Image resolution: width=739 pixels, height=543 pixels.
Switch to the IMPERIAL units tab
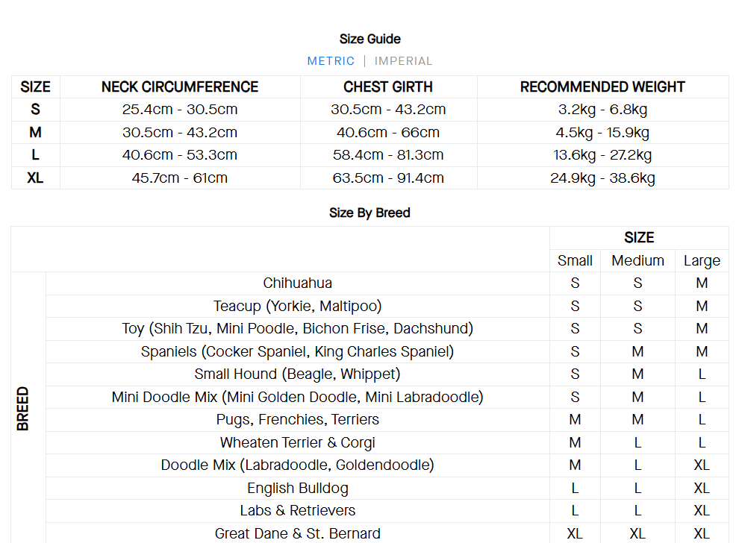click(x=403, y=61)
